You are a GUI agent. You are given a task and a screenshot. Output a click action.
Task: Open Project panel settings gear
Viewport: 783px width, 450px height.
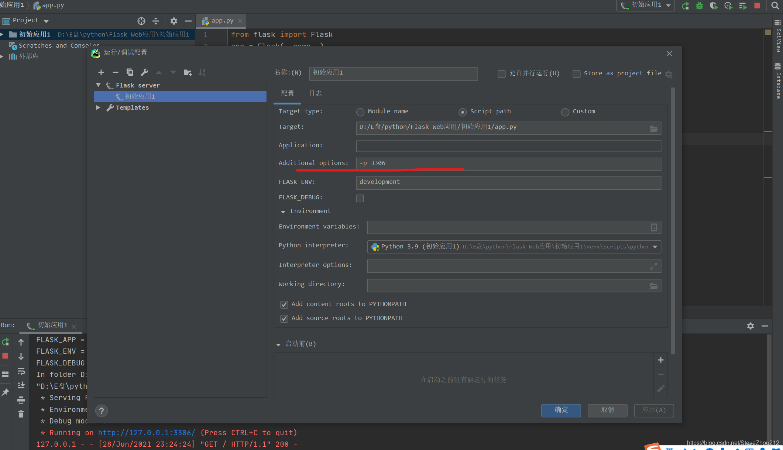[x=174, y=21]
